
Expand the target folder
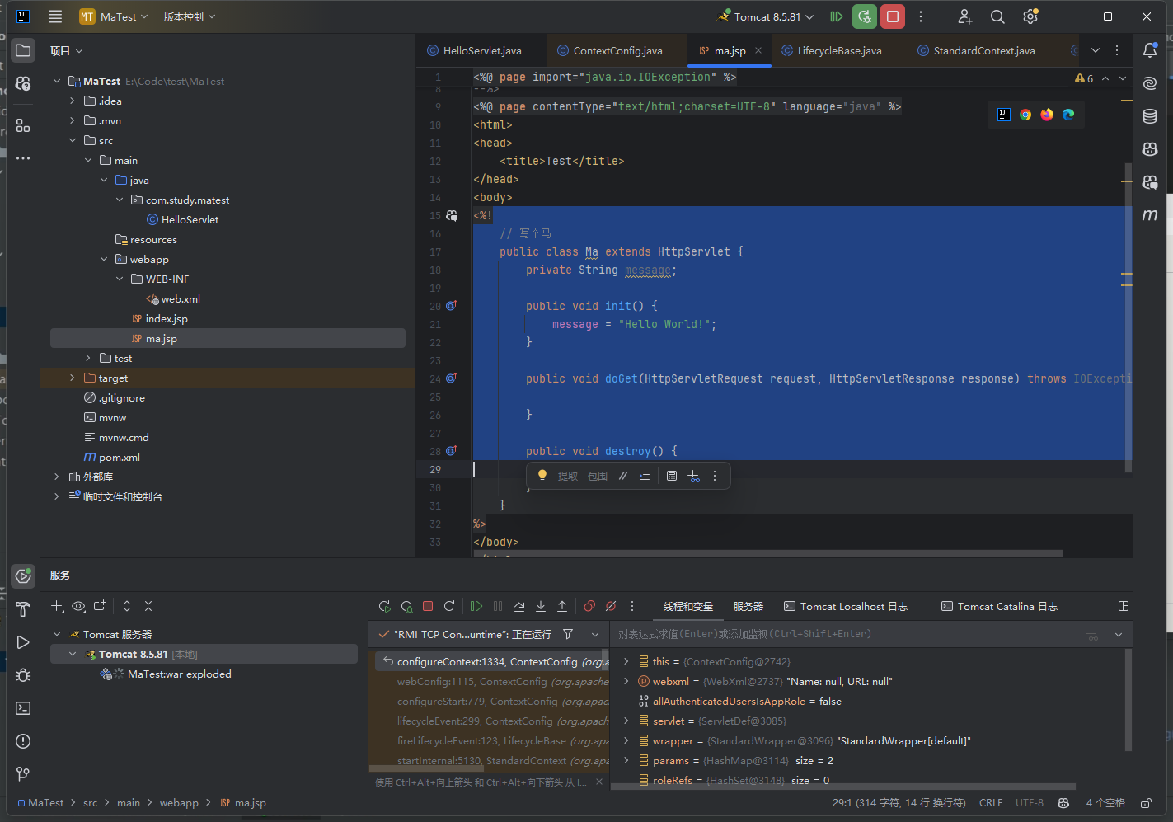click(x=73, y=378)
